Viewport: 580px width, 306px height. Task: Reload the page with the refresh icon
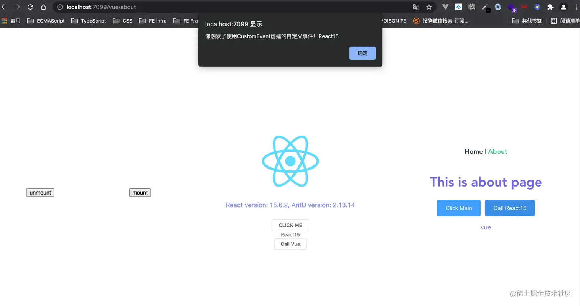(30, 7)
